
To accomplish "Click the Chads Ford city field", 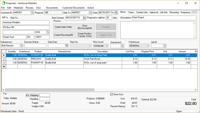I will click(x=14, y=37).
